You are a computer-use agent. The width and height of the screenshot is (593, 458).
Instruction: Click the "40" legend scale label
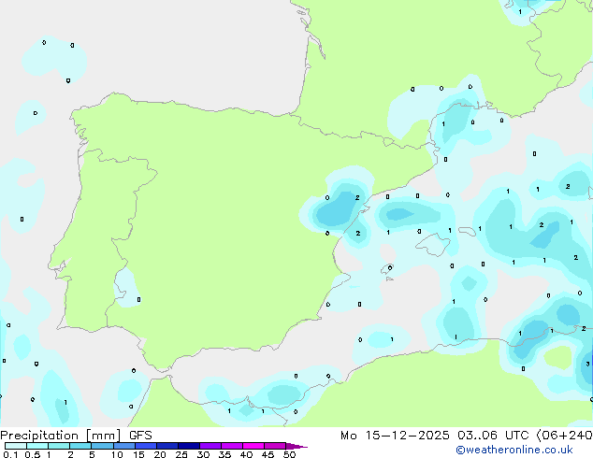[246, 454]
